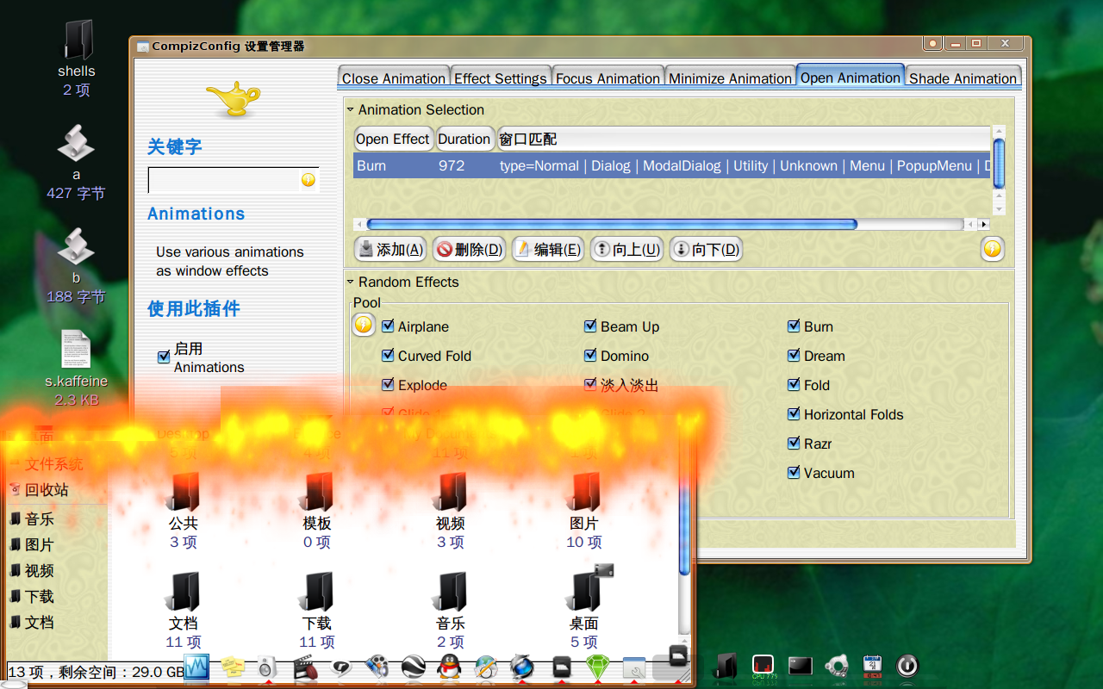The height and width of the screenshot is (689, 1103).
Task: Click the horizontal scrollbar thumb under the animation list
Action: click(x=612, y=224)
